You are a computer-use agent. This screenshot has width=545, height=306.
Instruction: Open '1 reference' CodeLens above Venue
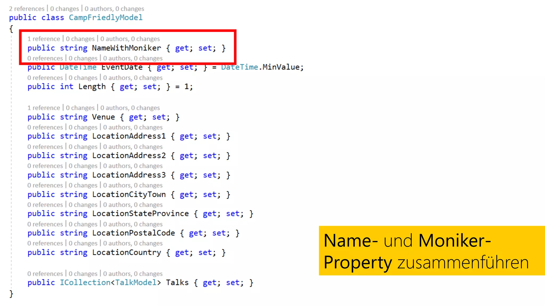point(44,108)
